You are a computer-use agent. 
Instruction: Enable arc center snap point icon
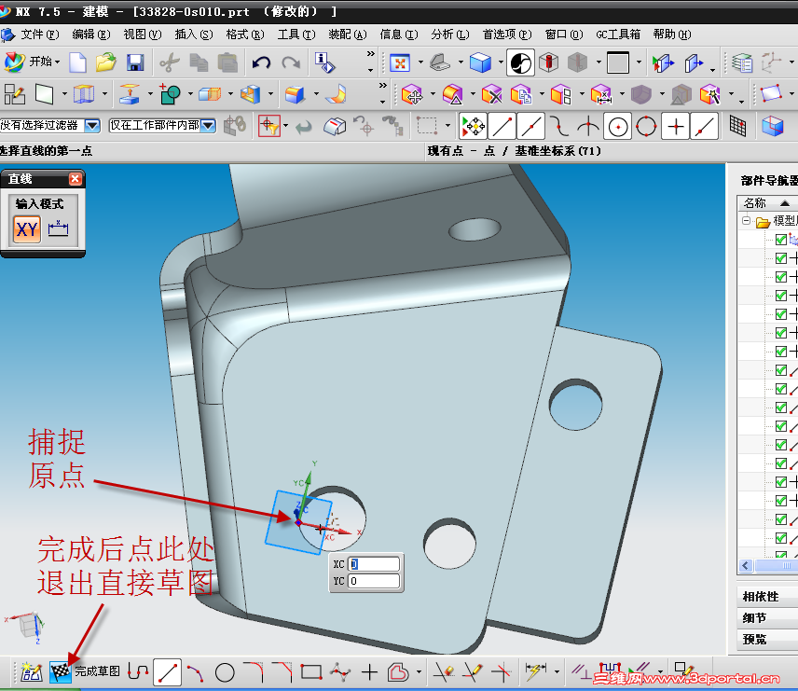pos(618,126)
